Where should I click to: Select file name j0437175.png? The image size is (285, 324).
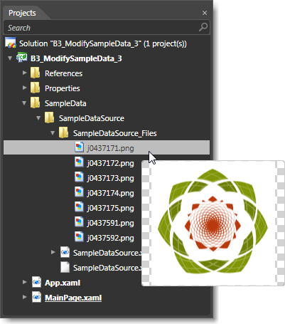point(110,208)
